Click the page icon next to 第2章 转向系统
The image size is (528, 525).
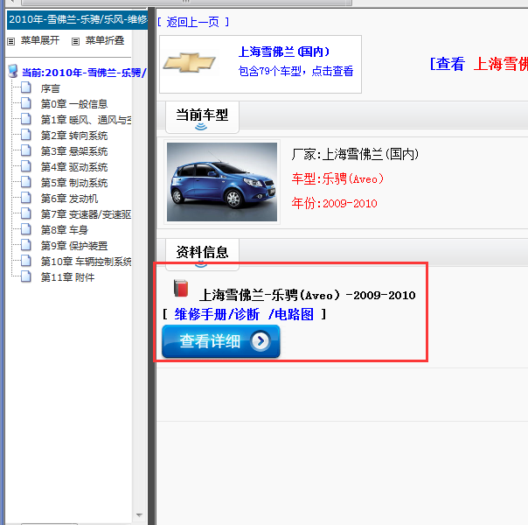click(26, 135)
